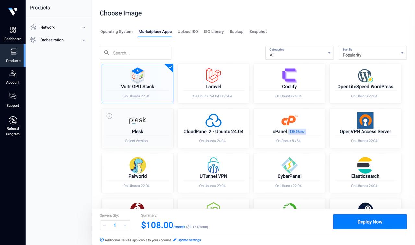Open the Backup tab
The image size is (415, 245).
(x=236, y=32)
